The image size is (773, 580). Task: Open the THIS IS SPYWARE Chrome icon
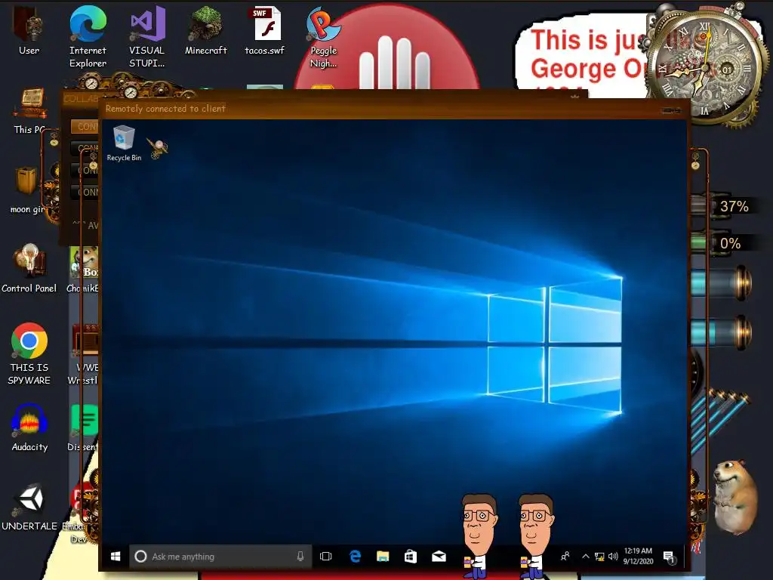29,353
